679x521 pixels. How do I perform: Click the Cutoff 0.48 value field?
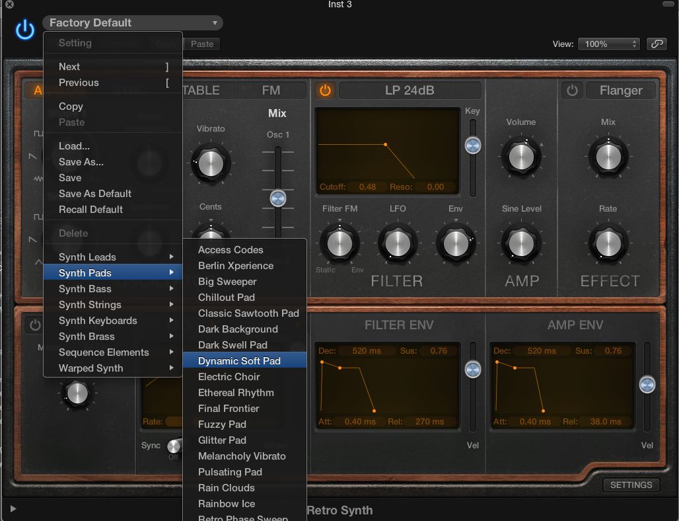click(367, 187)
